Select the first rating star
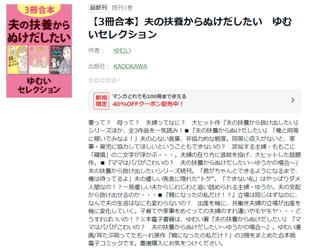The image size is (310, 251). (91, 80)
